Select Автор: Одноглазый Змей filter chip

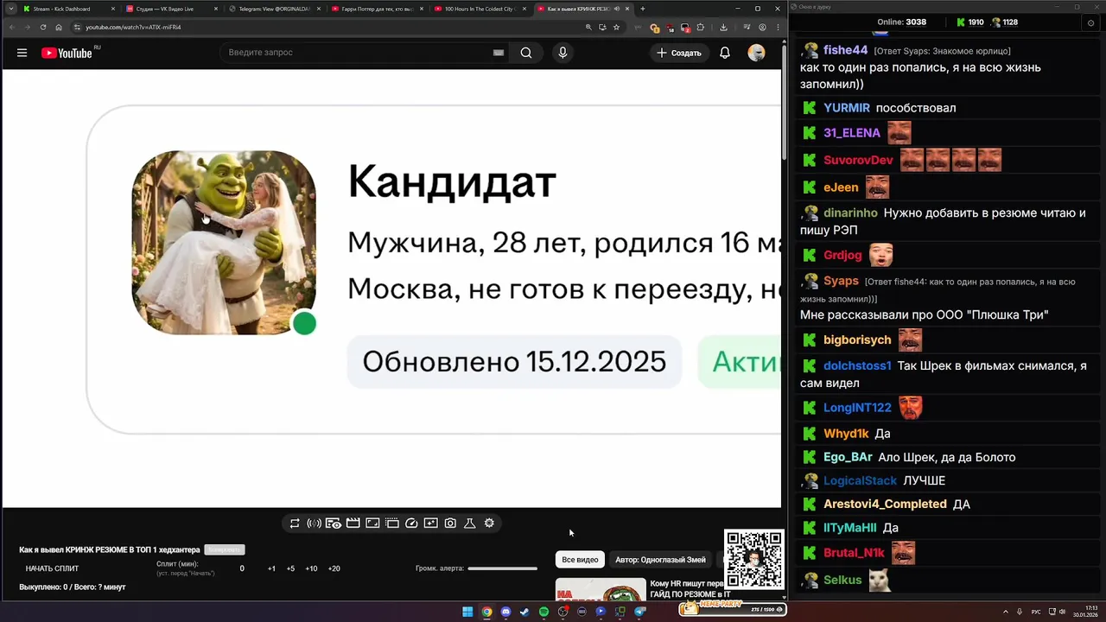[661, 560]
